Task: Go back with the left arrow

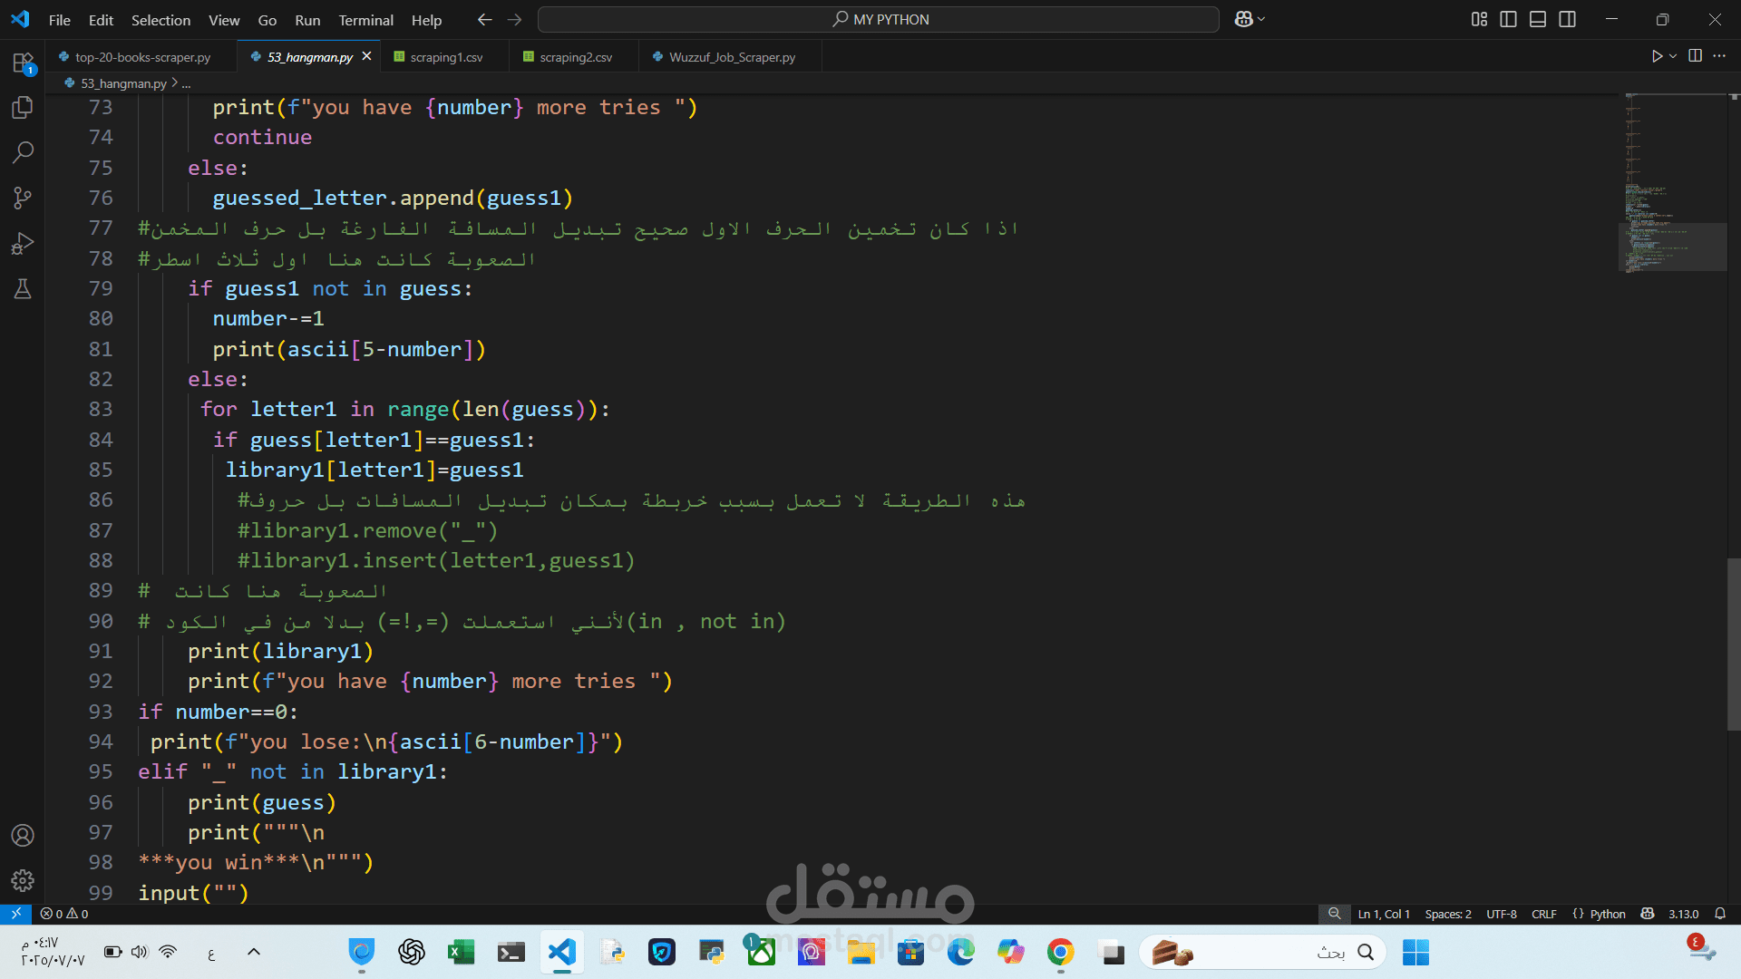Action: point(485,19)
